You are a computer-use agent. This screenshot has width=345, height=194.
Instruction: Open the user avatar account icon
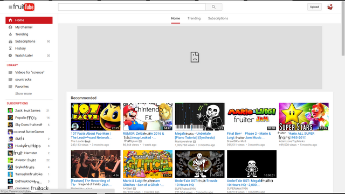pos(329,7)
